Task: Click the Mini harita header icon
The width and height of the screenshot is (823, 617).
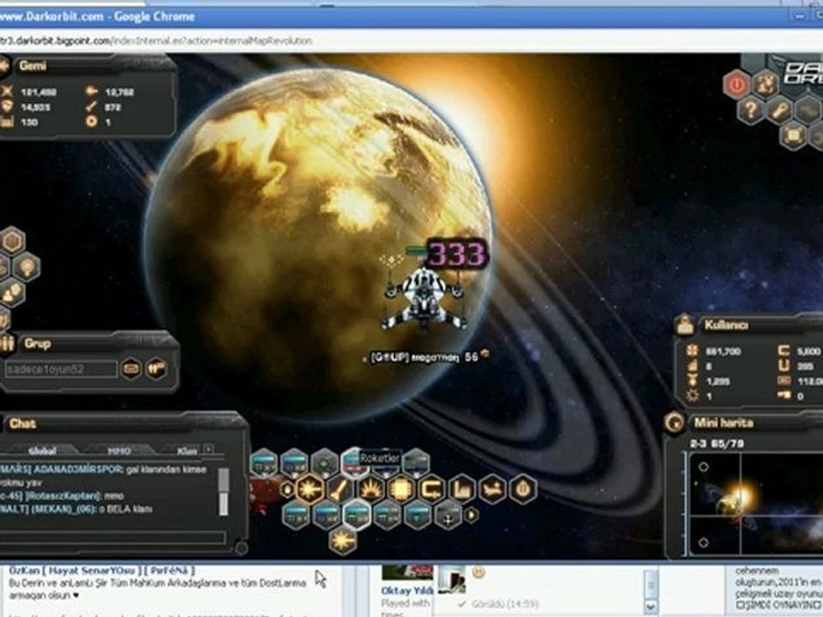Action: 674,422
